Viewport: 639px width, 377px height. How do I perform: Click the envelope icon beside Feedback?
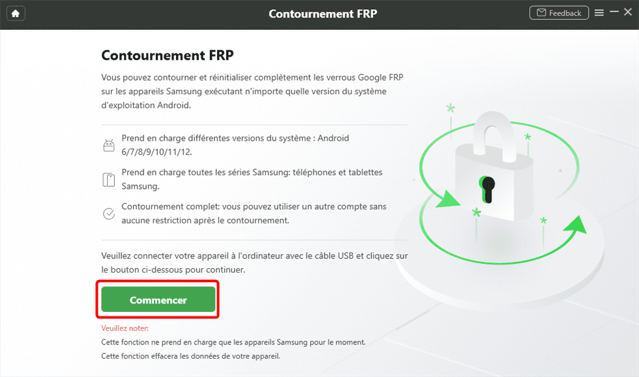coord(541,13)
